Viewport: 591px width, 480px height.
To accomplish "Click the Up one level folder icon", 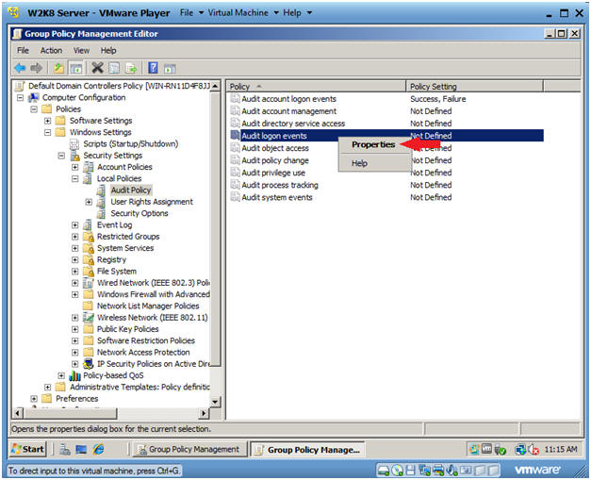I will tap(58, 68).
